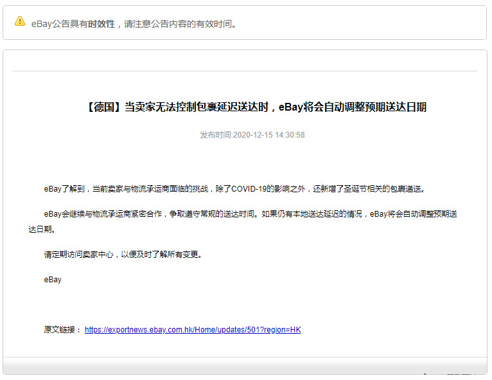Click the paragraph starting eBay会继续与物流承运商
The height and width of the screenshot is (380, 492).
243,221
